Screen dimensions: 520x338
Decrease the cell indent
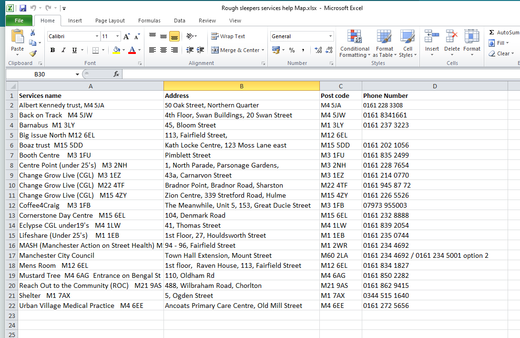[x=190, y=50]
